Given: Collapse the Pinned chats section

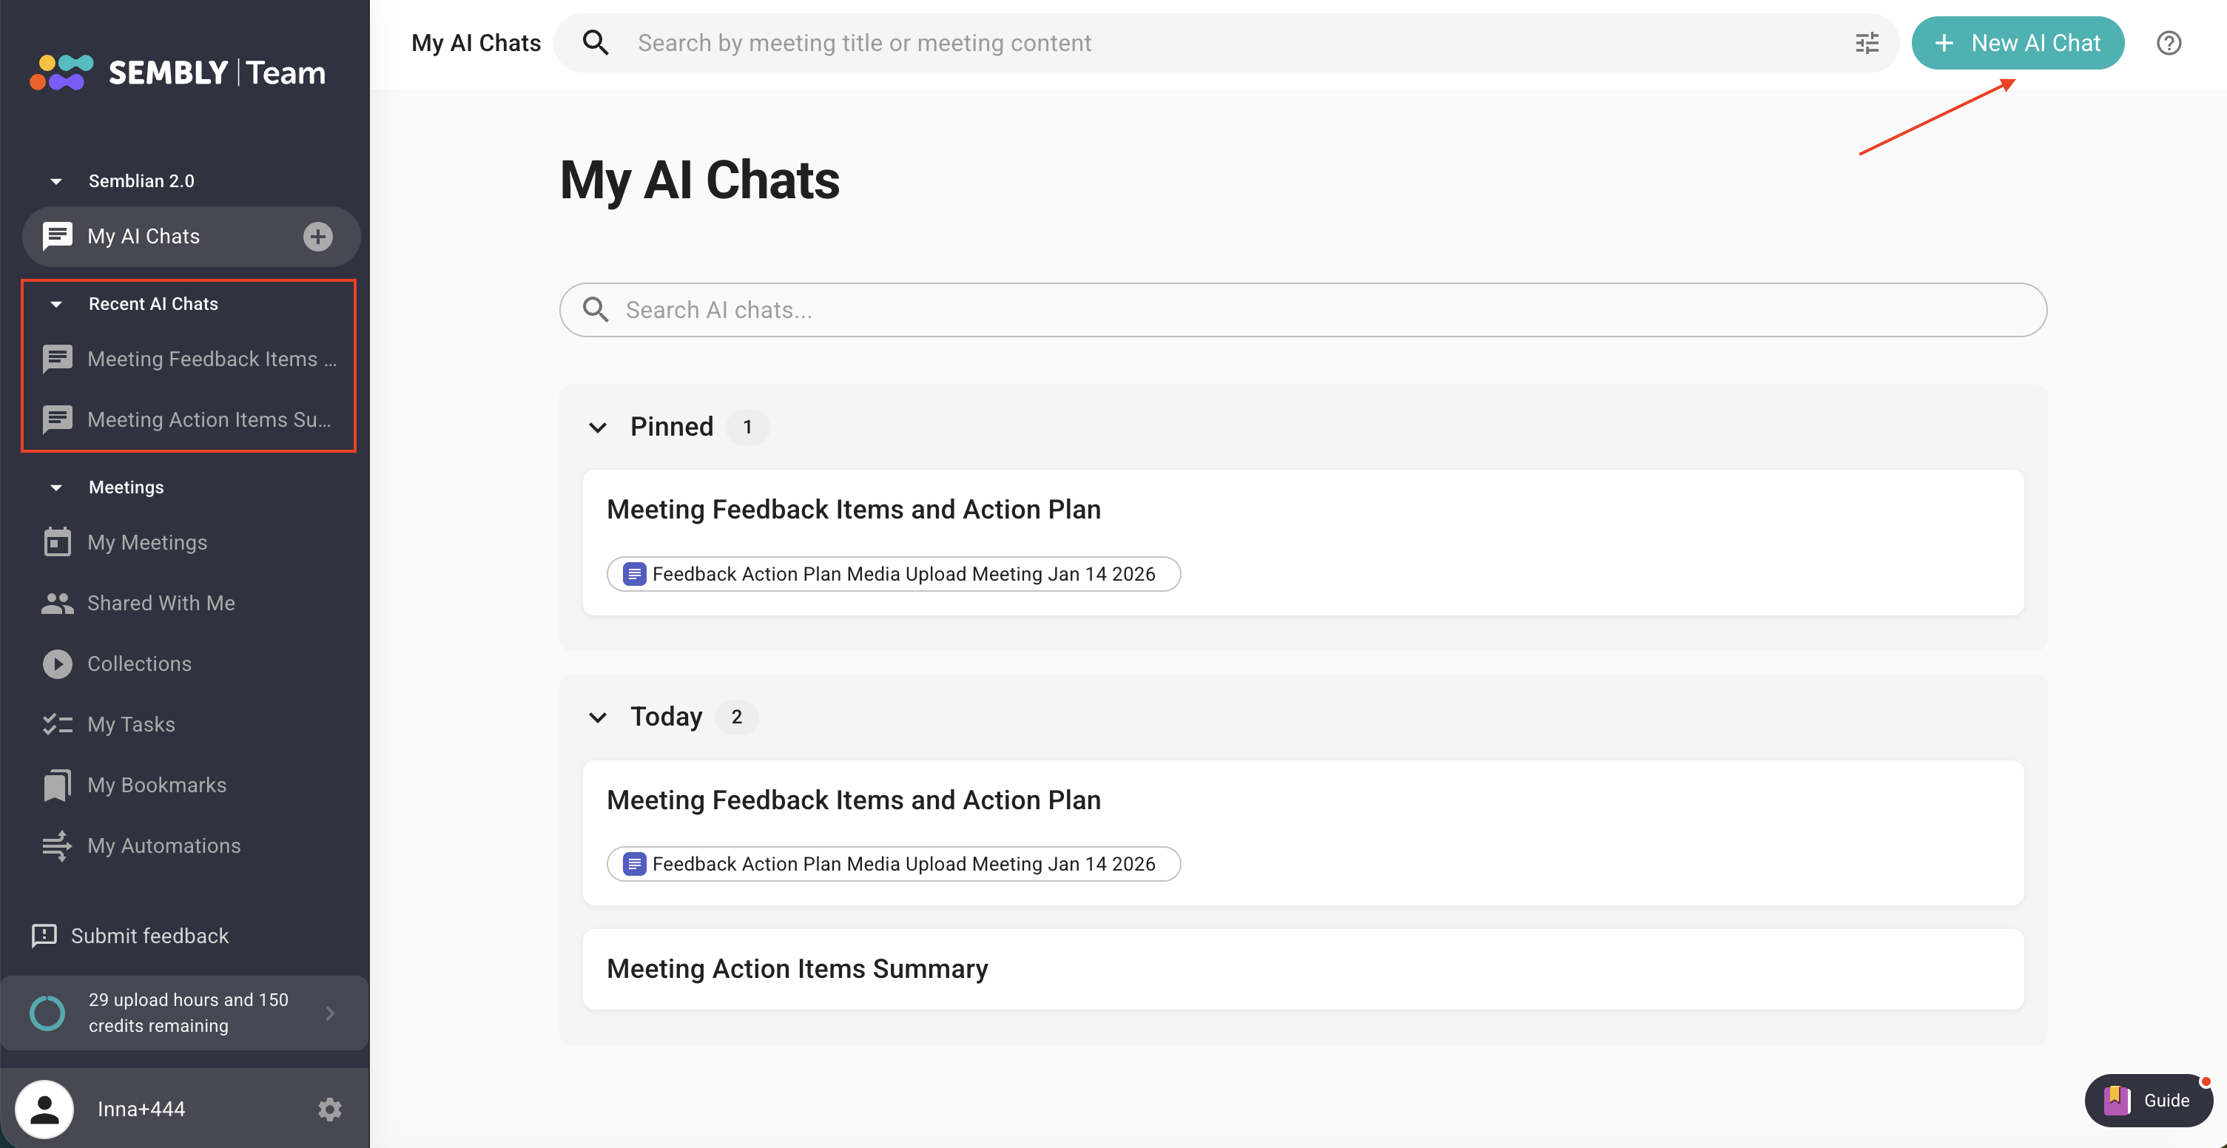Looking at the screenshot, I should [597, 426].
